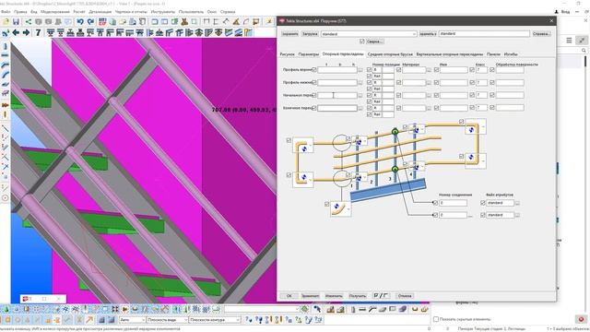590x332 pixels.
Task: Click the Save model floppy disk icon
Action: [x=16, y=22]
